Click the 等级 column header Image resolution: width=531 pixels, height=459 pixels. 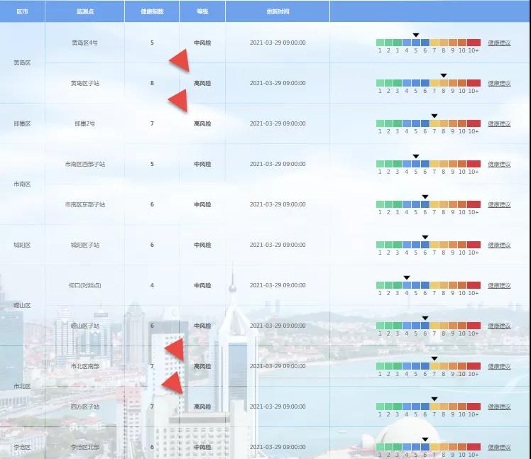[202, 12]
